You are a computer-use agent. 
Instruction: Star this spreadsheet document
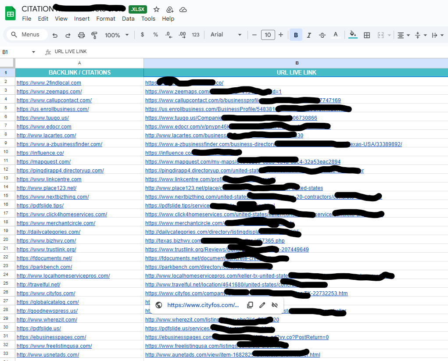pos(156,9)
